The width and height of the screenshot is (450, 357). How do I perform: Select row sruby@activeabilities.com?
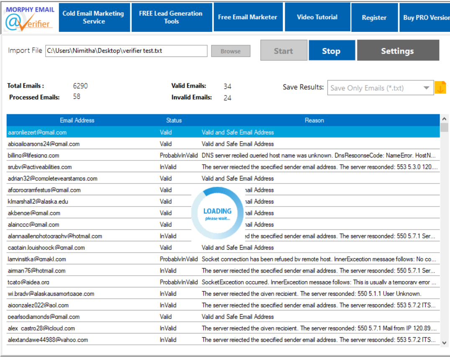223,167
